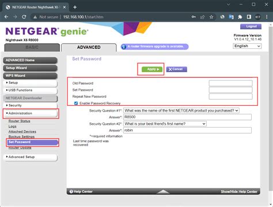Toggle the browser side panel icon
The image size is (273, 207).
(x=249, y=17)
